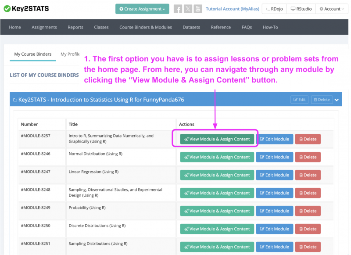Screen dimensions: 351x255
Task: Edit Module for Probability
Action: 275,211
